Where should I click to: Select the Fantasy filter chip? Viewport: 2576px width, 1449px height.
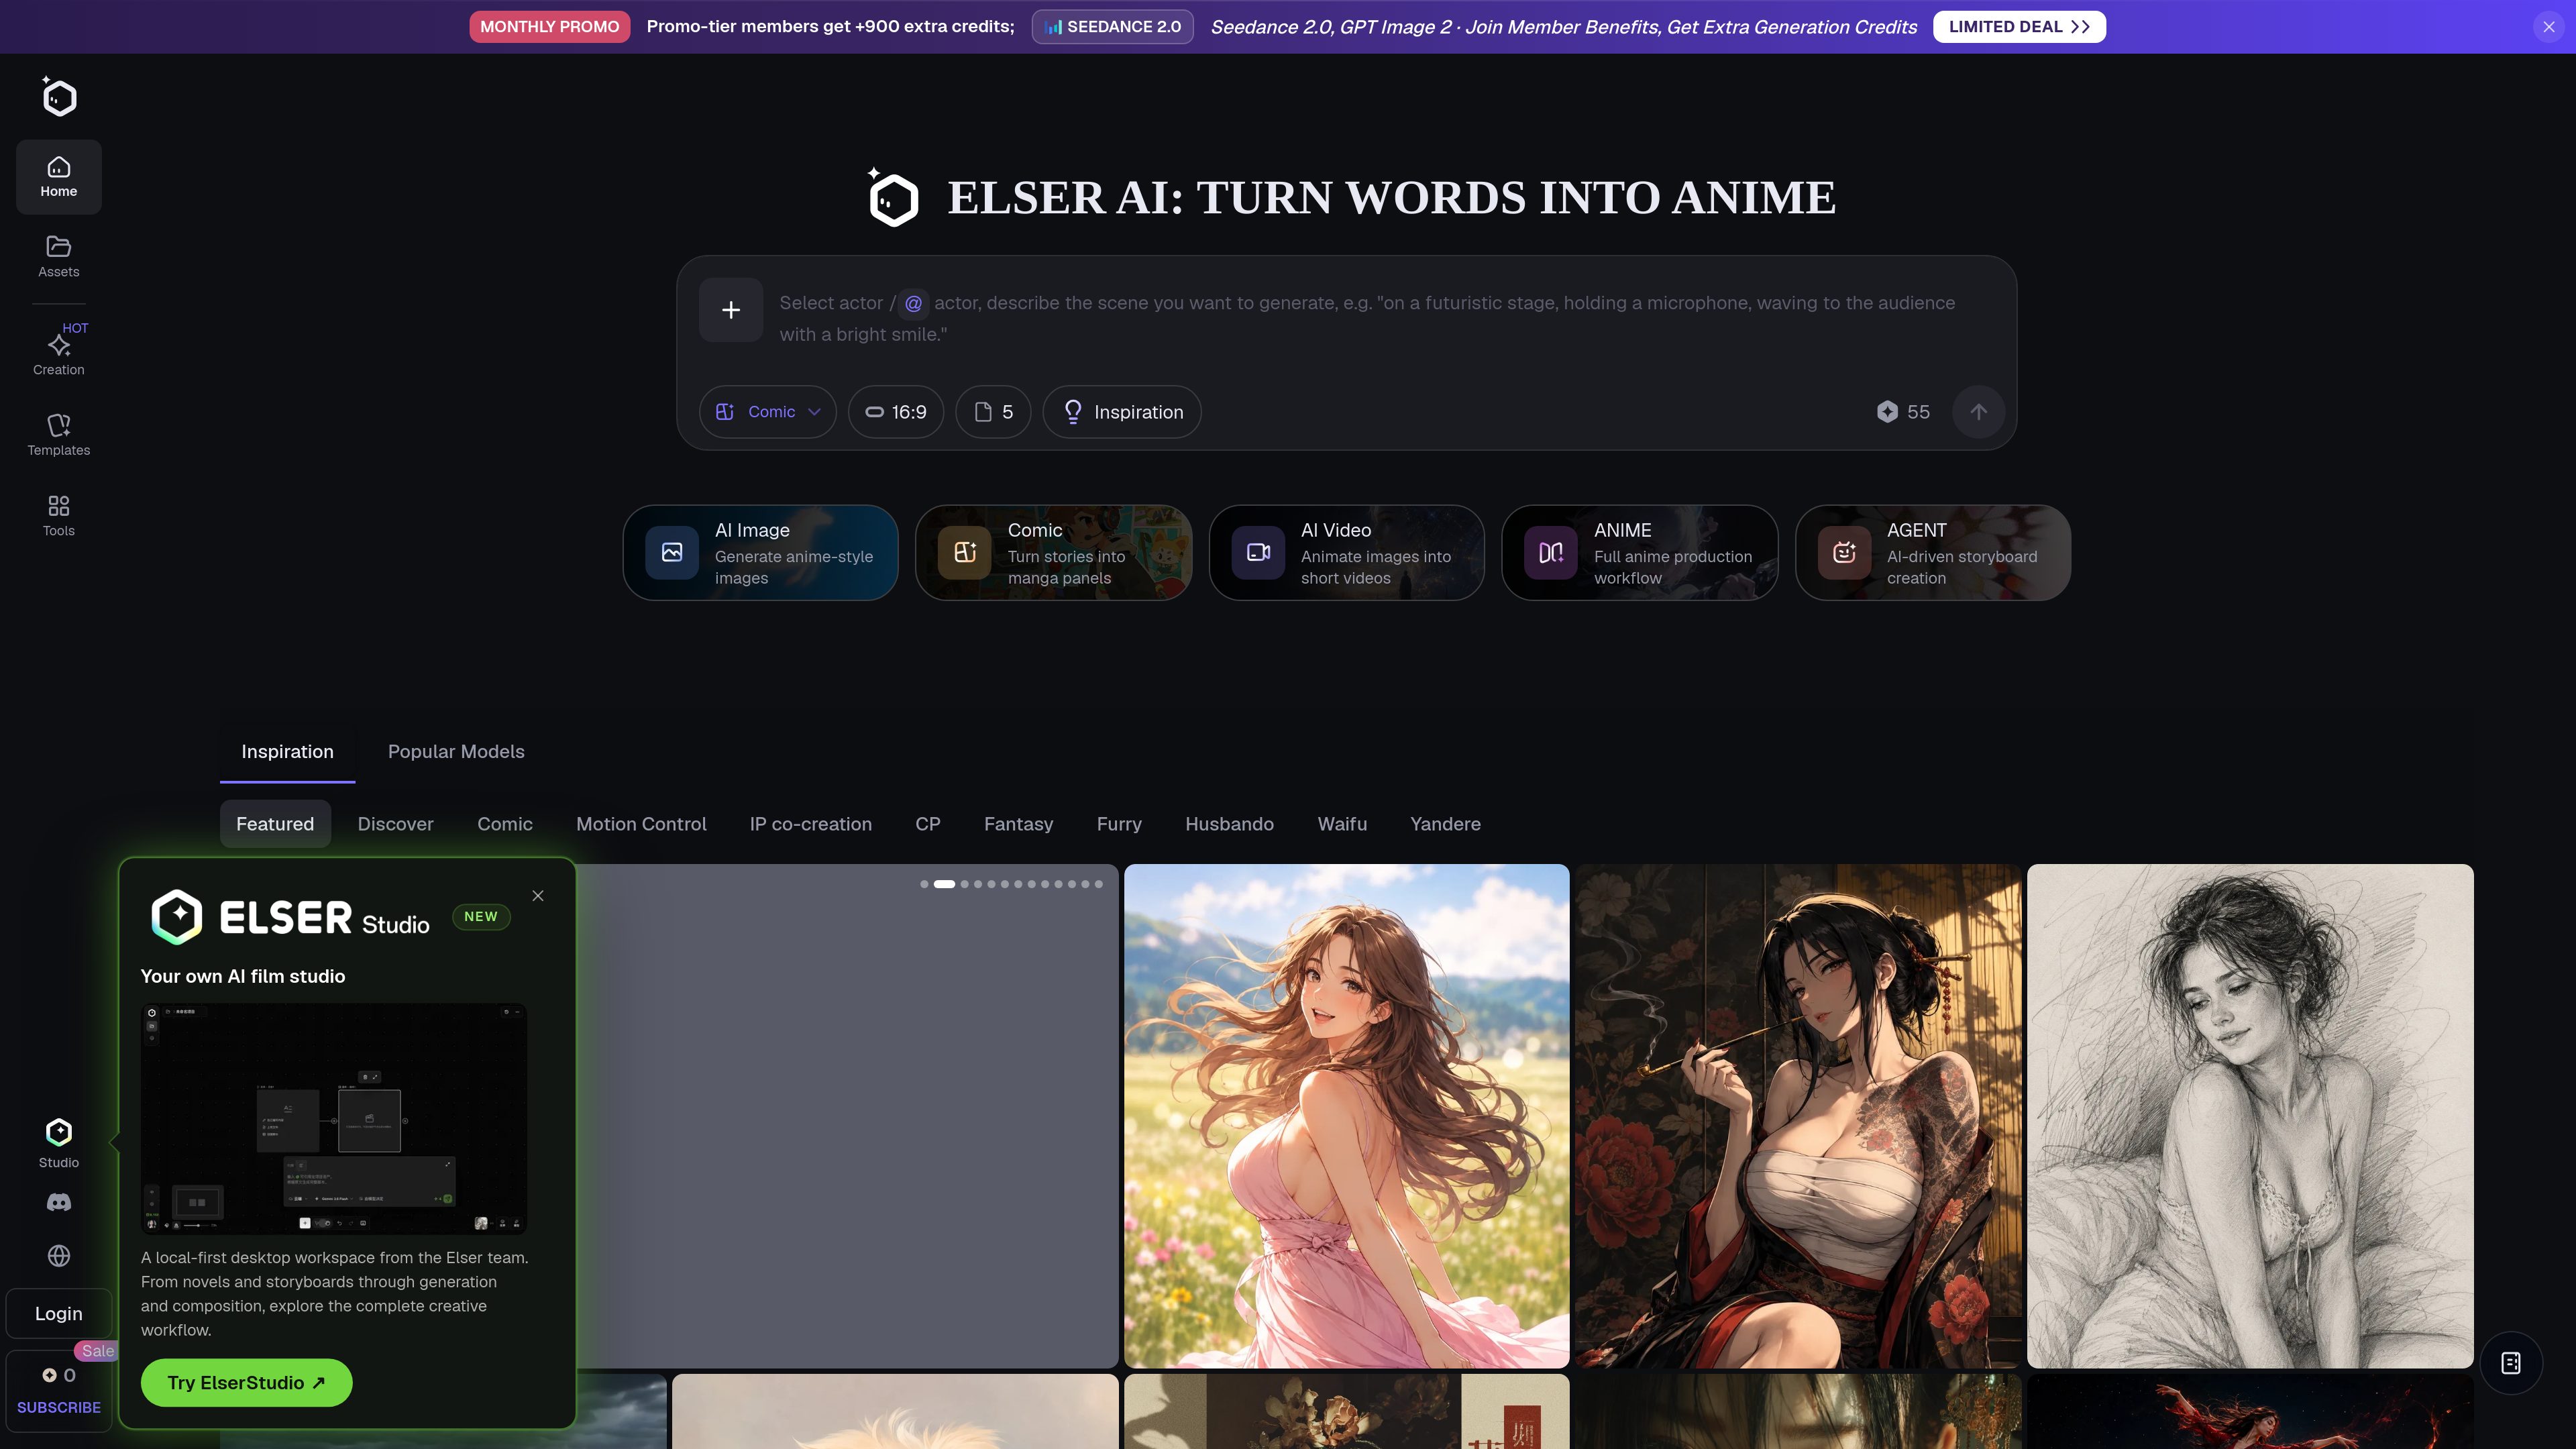(x=1018, y=824)
